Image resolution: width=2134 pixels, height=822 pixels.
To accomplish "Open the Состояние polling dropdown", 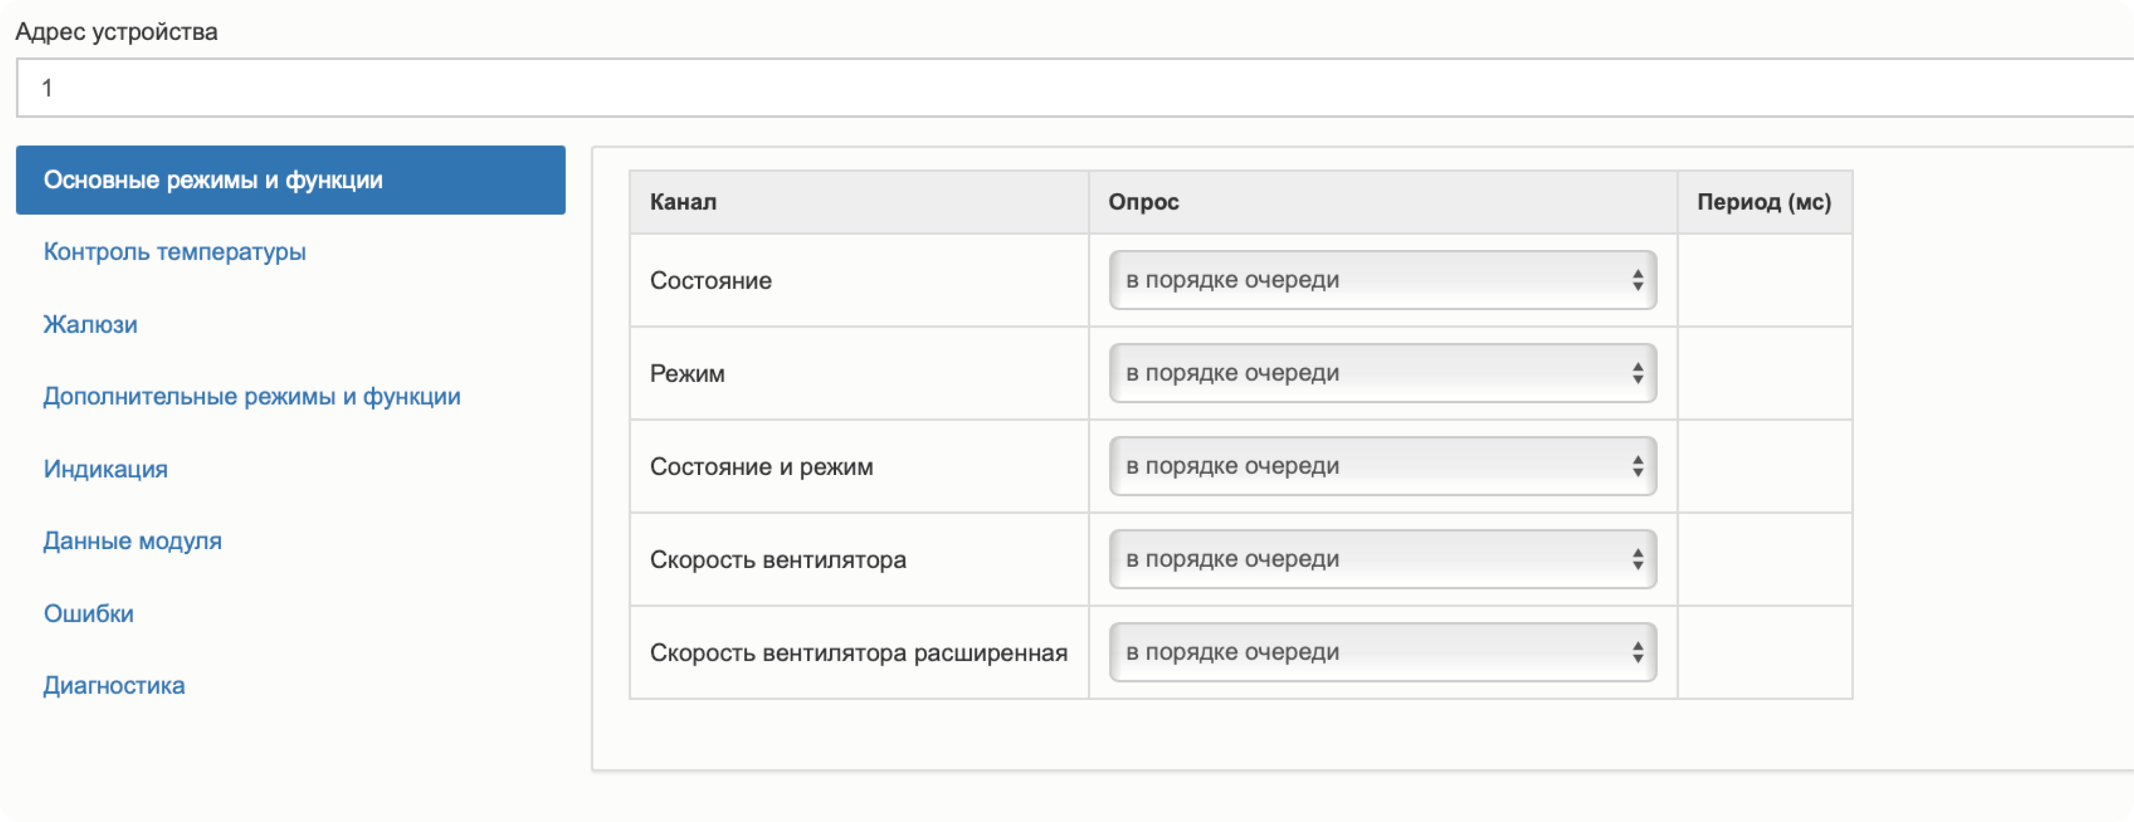I will point(1381,280).
